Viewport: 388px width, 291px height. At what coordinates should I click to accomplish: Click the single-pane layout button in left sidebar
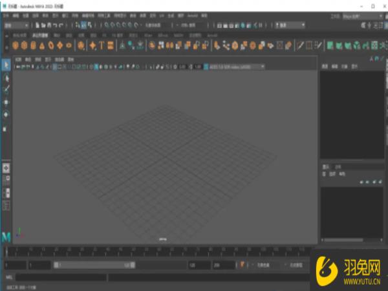point(6,167)
